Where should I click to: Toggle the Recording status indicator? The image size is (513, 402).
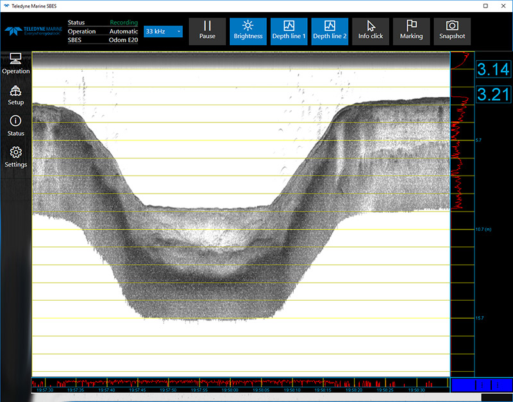123,22
